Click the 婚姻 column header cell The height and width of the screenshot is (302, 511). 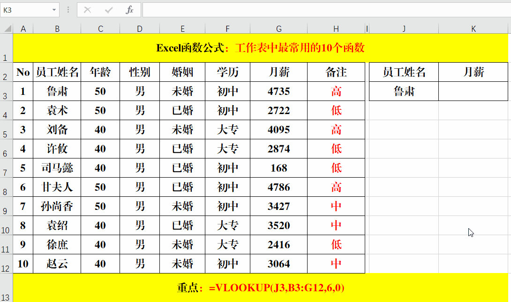click(x=182, y=72)
